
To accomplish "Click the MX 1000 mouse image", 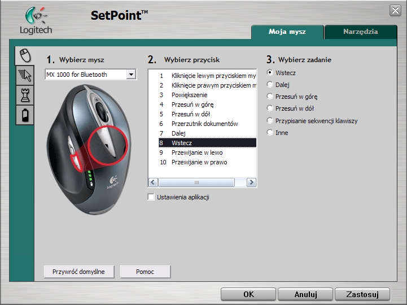I will pos(88,149).
